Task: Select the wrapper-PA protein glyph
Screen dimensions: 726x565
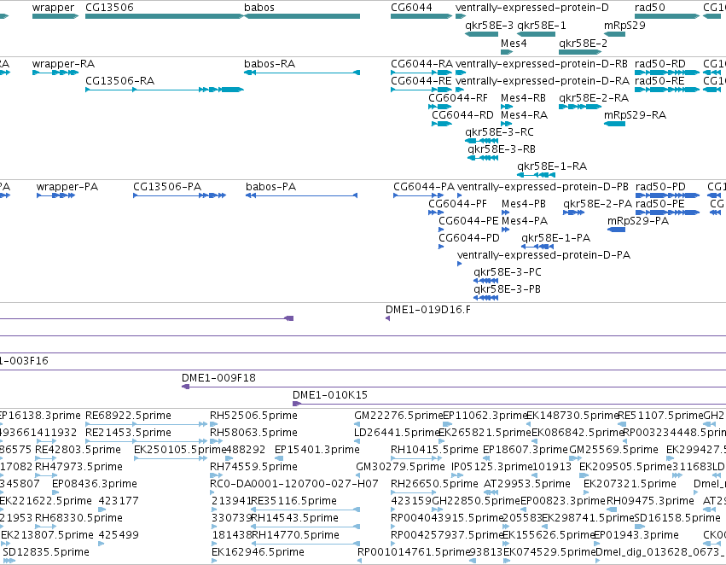Action: pos(55,195)
